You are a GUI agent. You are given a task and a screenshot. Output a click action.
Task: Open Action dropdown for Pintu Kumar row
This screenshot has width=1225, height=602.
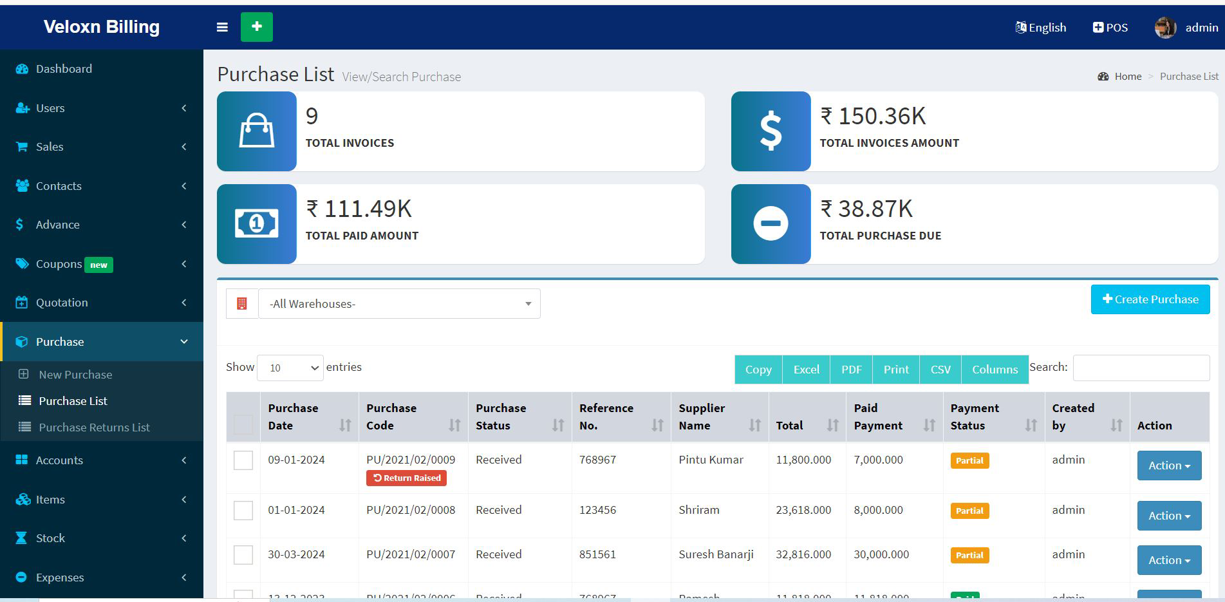click(x=1169, y=466)
